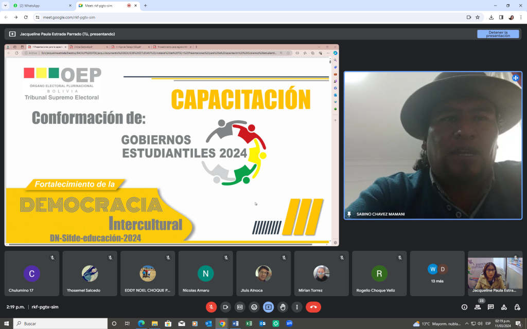Open Chrome profile avatar
The width and height of the screenshot is (527, 329).
(x=511, y=17)
